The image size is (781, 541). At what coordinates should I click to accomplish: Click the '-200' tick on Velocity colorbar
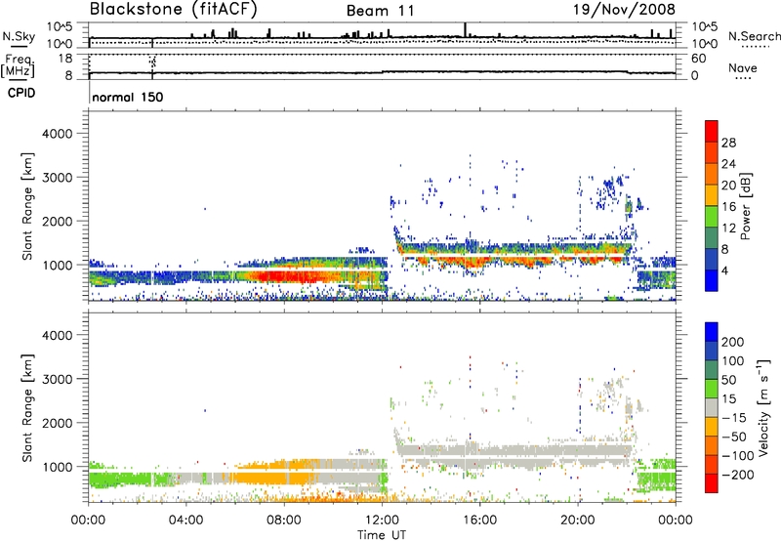point(737,475)
